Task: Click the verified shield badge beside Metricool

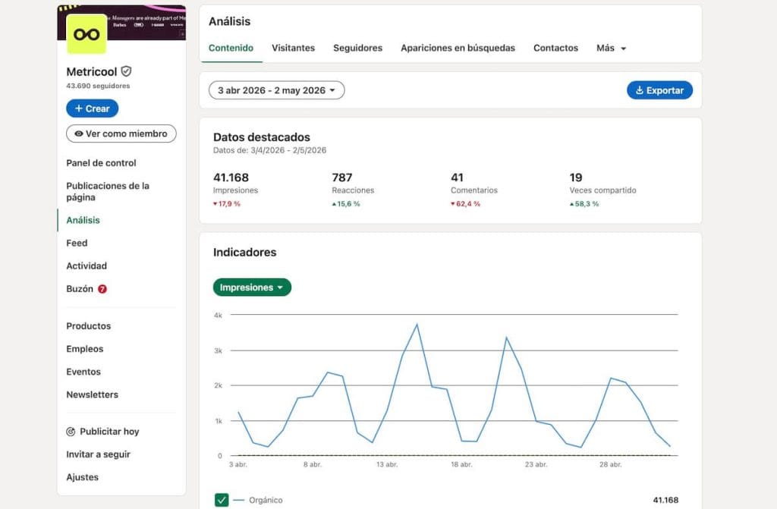Action: pyautogui.click(x=127, y=71)
